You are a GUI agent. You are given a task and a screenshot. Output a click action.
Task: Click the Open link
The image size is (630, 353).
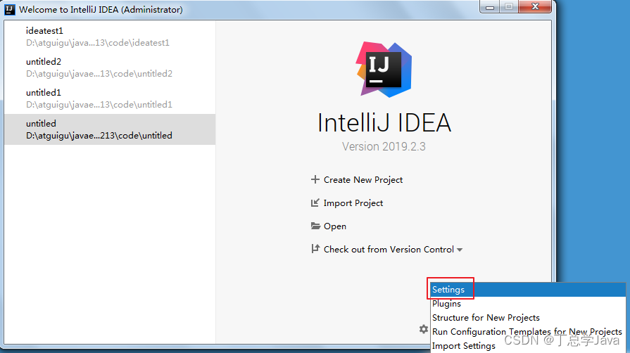click(334, 226)
